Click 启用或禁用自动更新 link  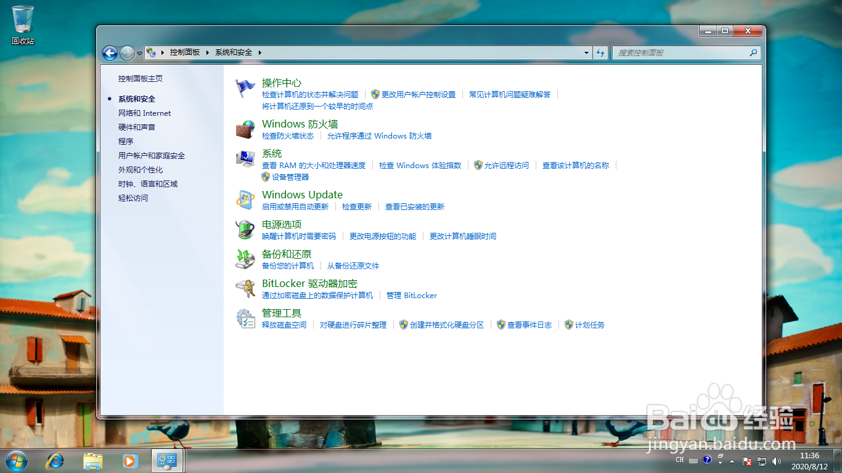295,207
